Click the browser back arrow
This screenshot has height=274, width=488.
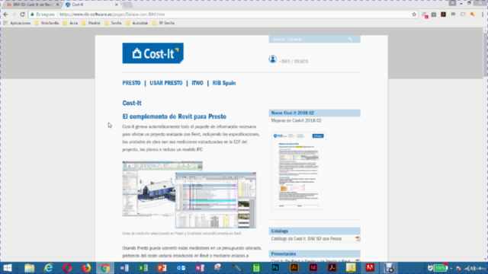pyautogui.click(x=5, y=14)
